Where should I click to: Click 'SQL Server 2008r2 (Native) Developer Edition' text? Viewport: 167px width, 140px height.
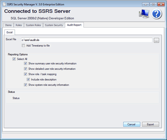pyautogui.click(x=42, y=18)
